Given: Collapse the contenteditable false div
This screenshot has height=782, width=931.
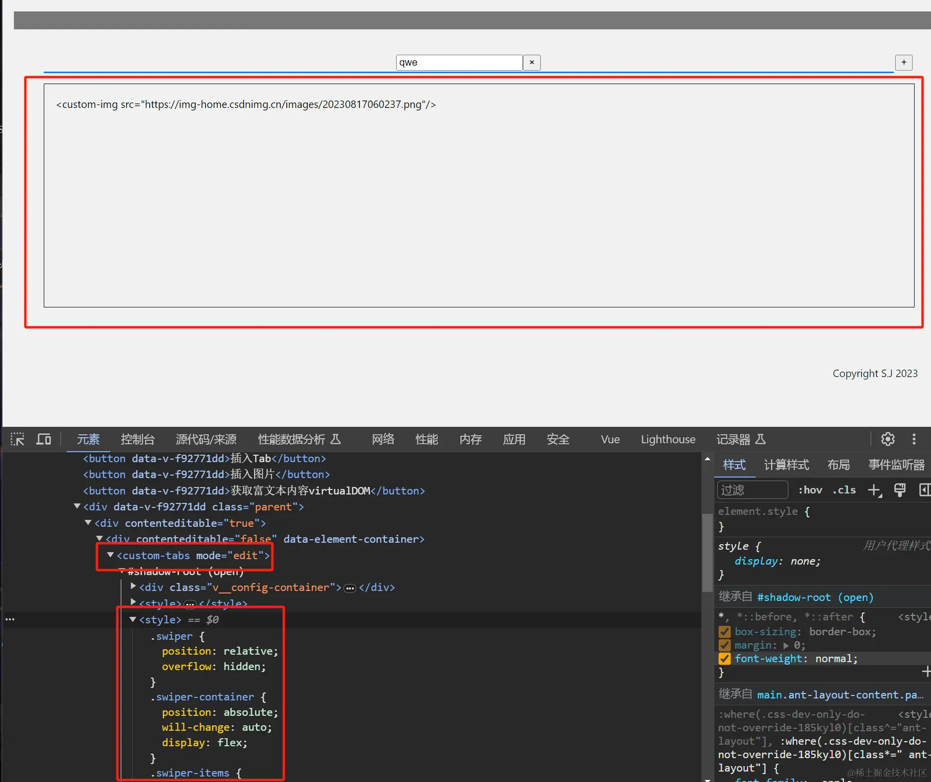Looking at the screenshot, I should click(x=99, y=539).
